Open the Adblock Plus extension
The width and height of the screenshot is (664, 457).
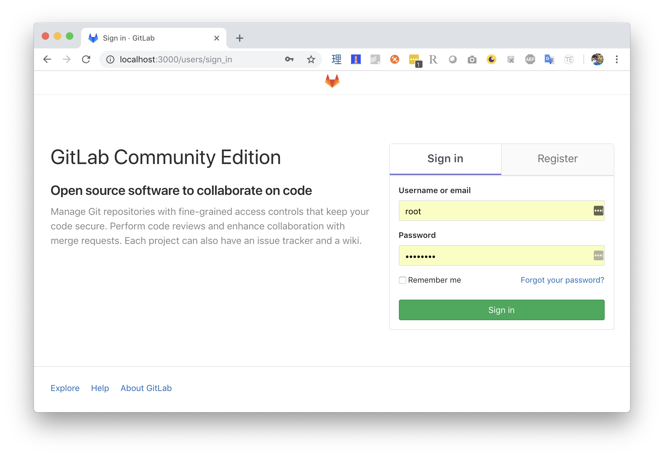point(530,59)
